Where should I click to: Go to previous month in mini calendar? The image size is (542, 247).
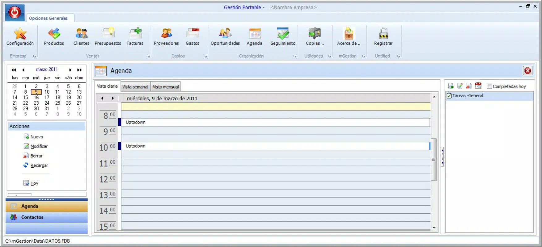pos(23,70)
